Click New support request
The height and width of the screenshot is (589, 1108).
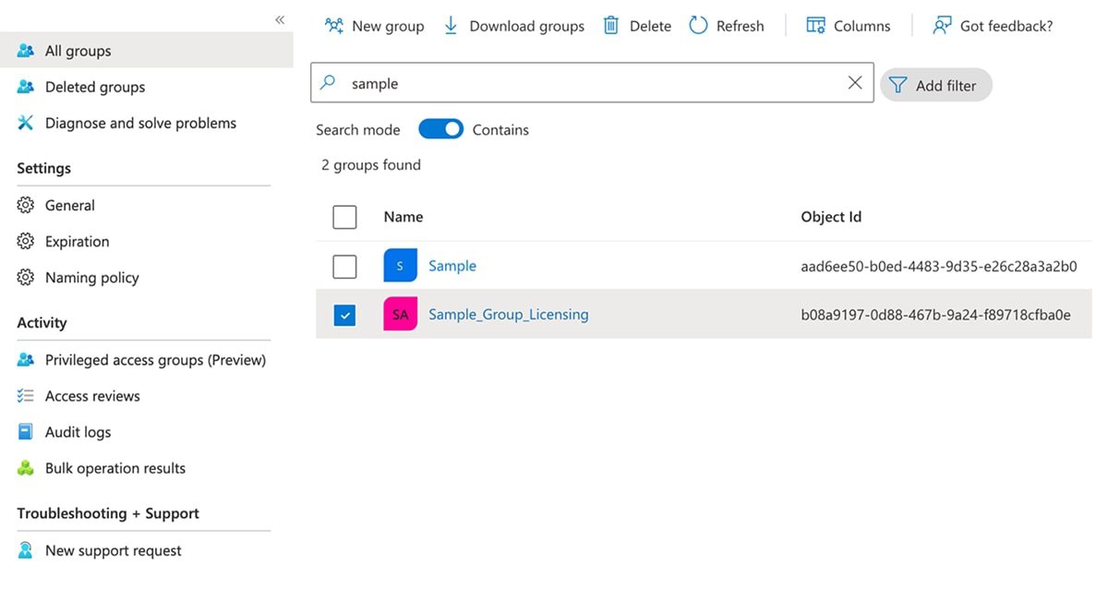(113, 549)
